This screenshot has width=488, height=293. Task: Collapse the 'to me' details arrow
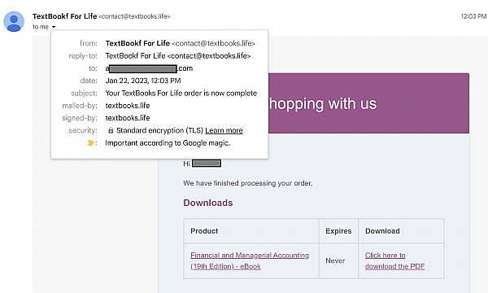point(54,27)
